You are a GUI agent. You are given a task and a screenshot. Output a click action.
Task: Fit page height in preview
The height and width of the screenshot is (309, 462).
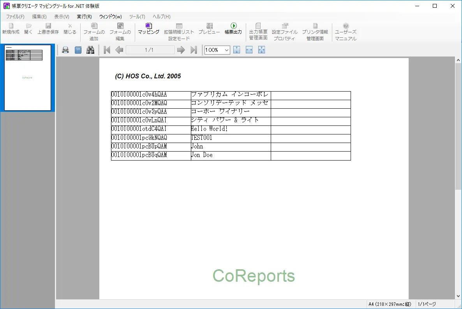point(236,50)
